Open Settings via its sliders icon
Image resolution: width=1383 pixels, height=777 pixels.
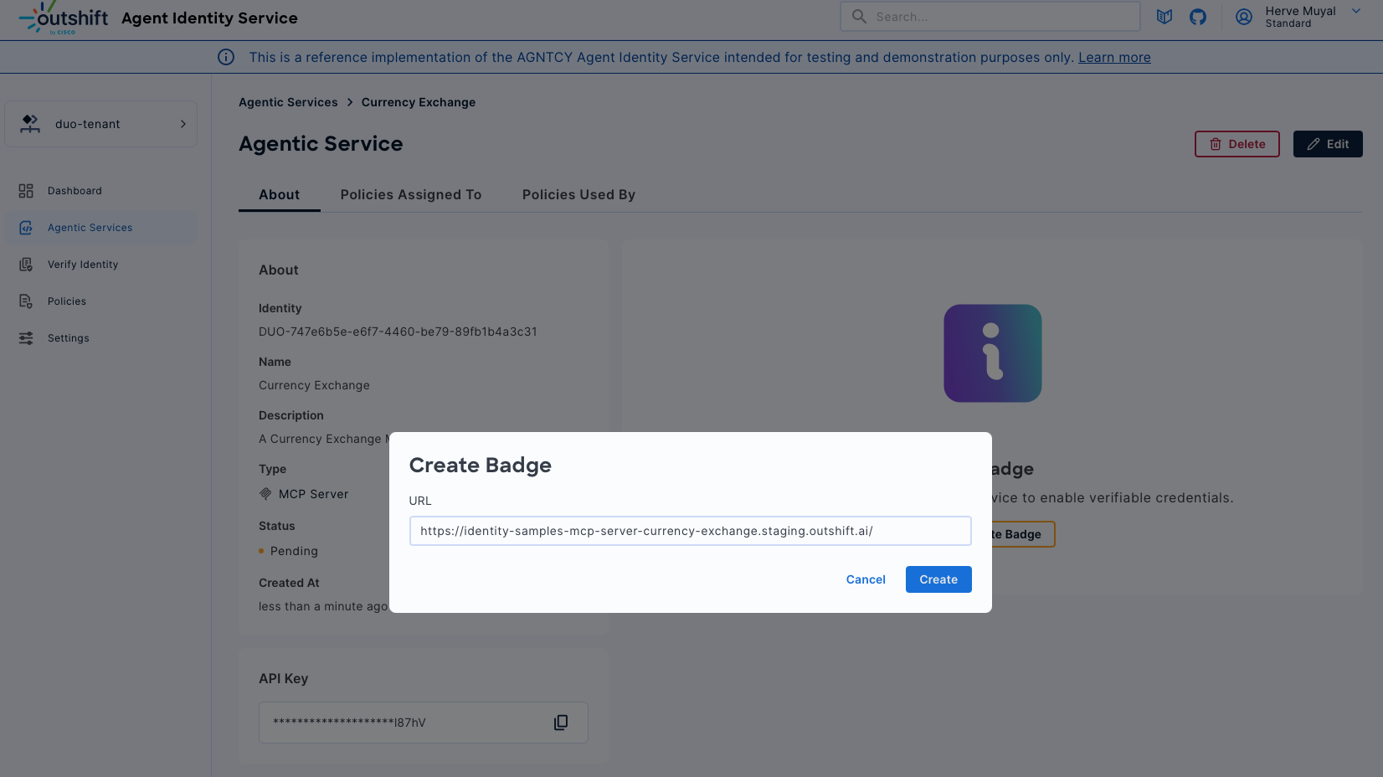pyautogui.click(x=26, y=337)
